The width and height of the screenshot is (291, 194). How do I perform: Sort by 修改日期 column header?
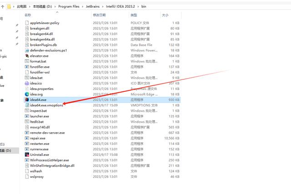pyautogui.click(x=99, y=15)
